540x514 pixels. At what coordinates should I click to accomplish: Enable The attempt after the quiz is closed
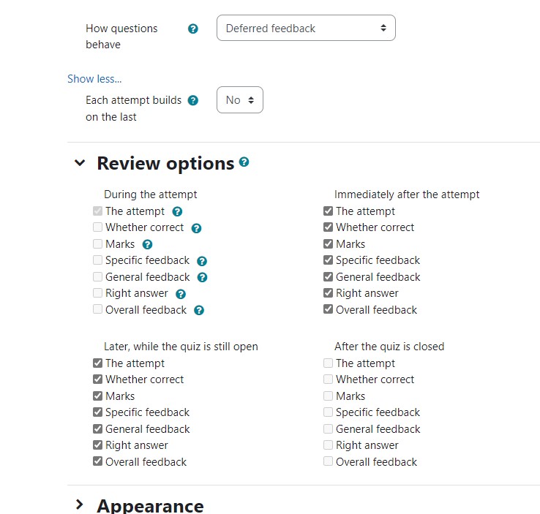pos(329,363)
